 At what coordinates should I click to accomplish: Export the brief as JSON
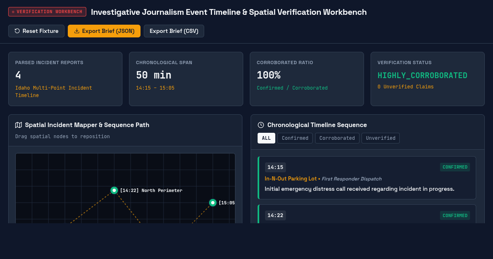(104, 31)
